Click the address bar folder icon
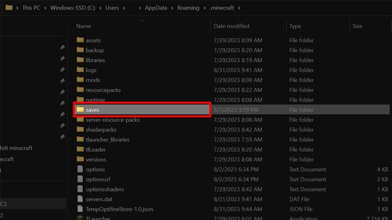Viewport: 392px width, 220px height. click(x=9, y=7)
